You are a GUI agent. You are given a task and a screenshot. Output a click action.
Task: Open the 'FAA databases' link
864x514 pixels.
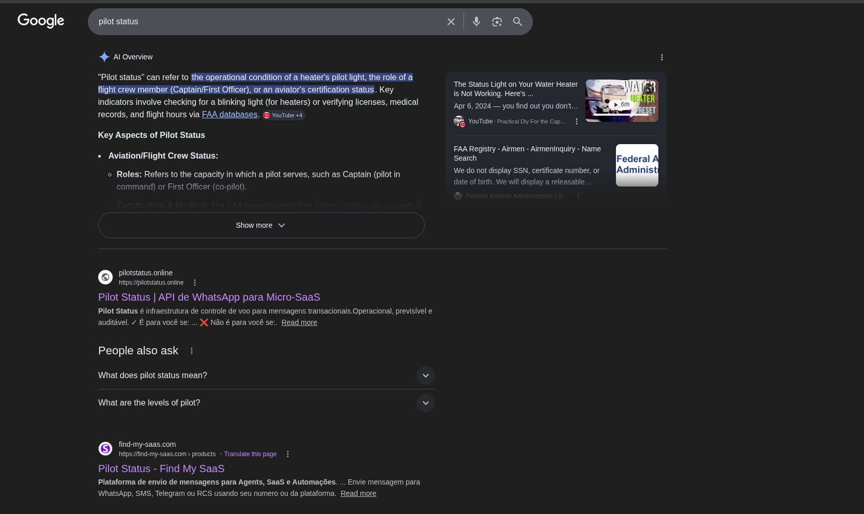click(x=229, y=115)
